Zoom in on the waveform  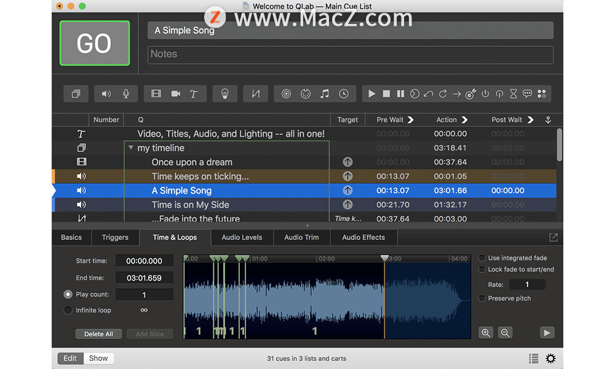[486, 333]
